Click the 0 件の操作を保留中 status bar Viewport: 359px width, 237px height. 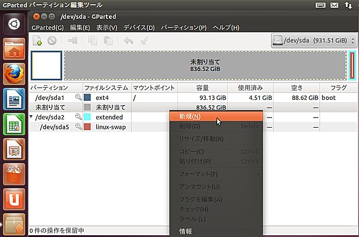click(57, 230)
